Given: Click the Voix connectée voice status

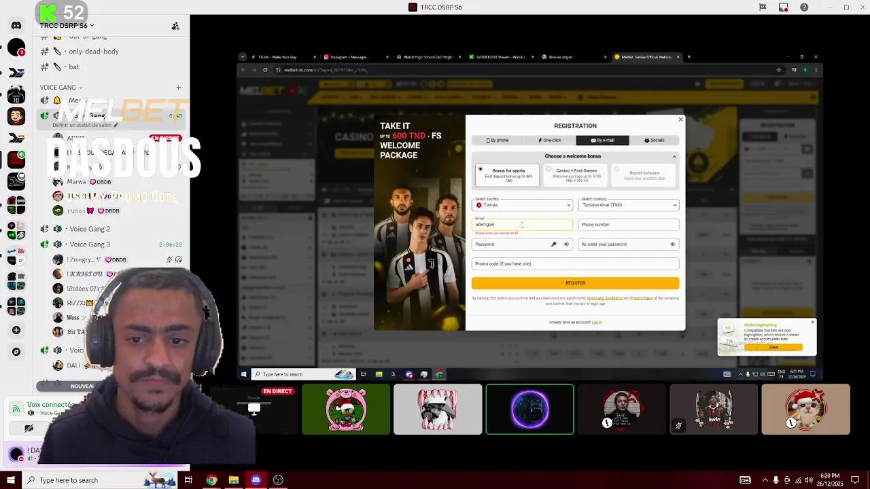Looking at the screenshot, I should tap(50, 405).
